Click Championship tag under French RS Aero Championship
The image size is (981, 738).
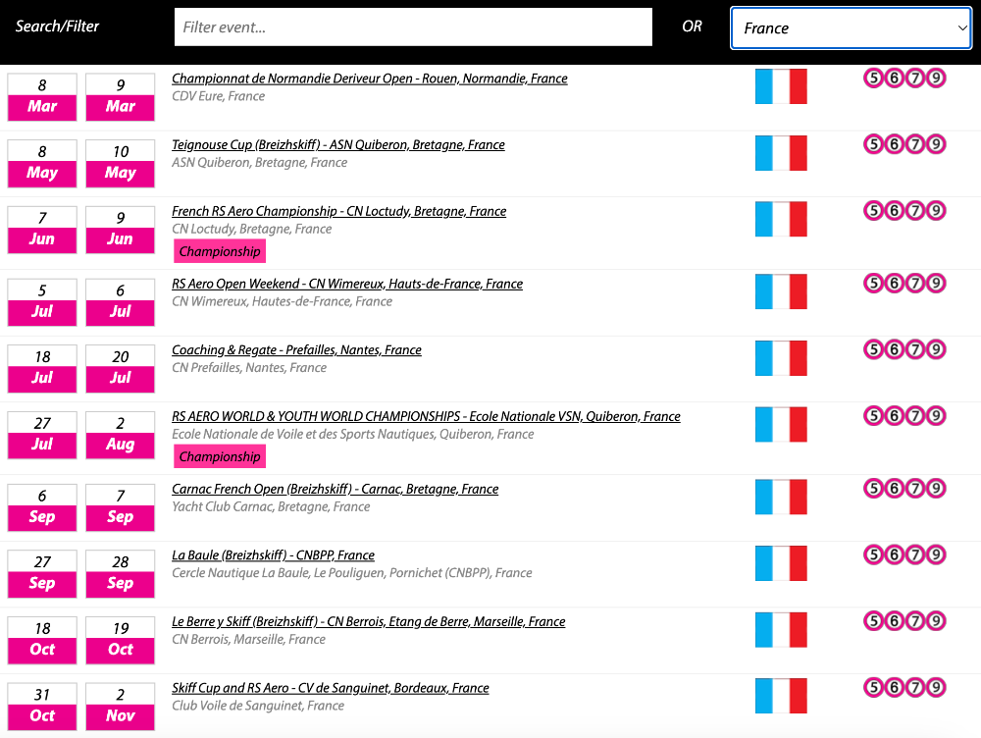coord(220,251)
